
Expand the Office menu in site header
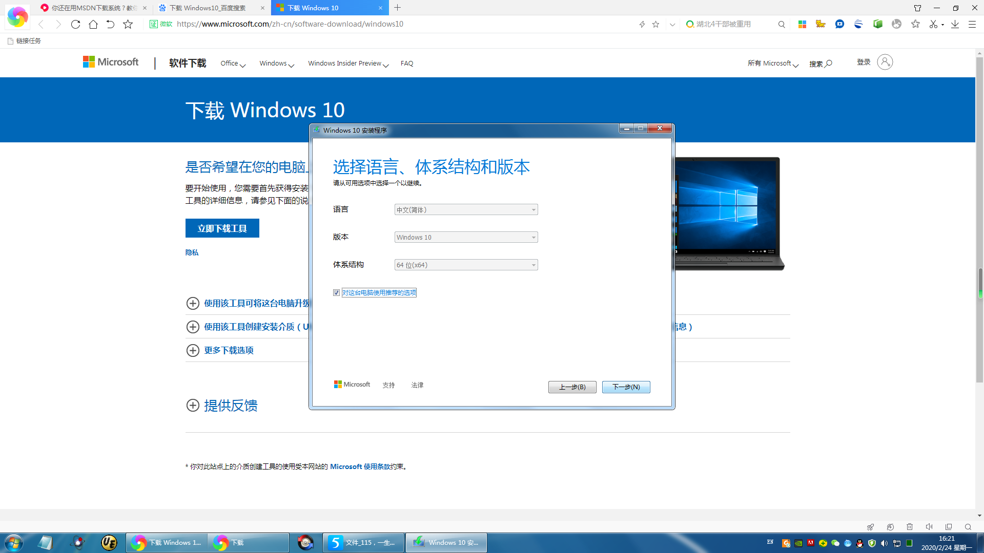(233, 63)
